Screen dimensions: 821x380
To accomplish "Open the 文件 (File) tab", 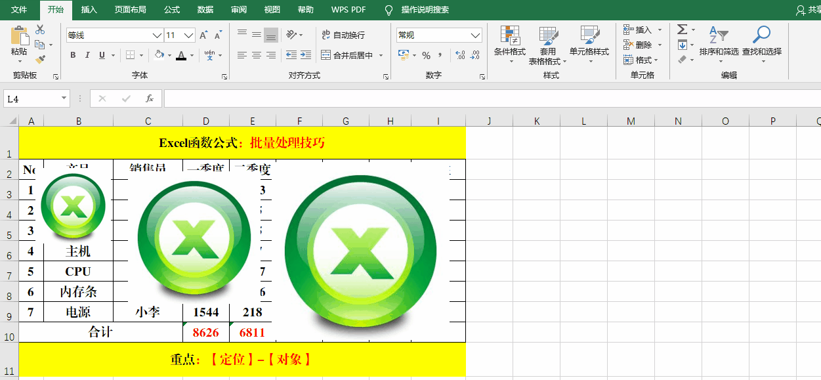I will click(19, 10).
